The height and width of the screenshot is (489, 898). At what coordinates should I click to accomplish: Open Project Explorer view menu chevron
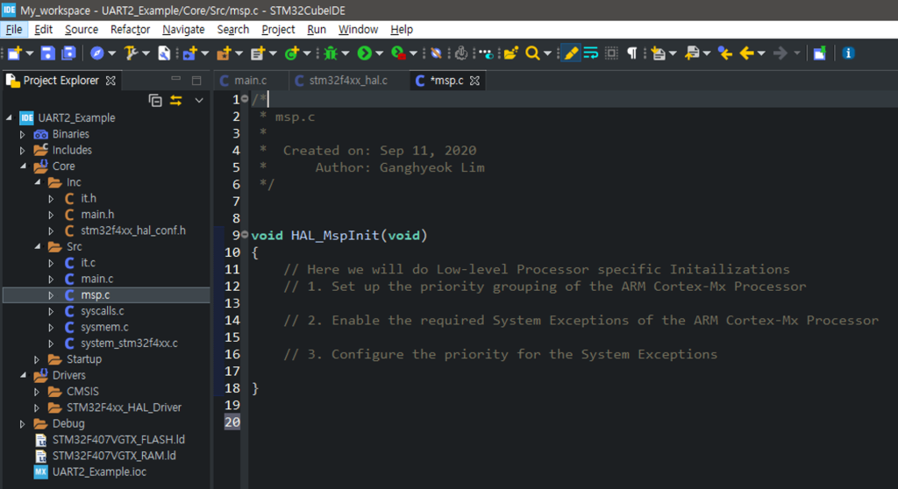pyautogui.click(x=199, y=101)
